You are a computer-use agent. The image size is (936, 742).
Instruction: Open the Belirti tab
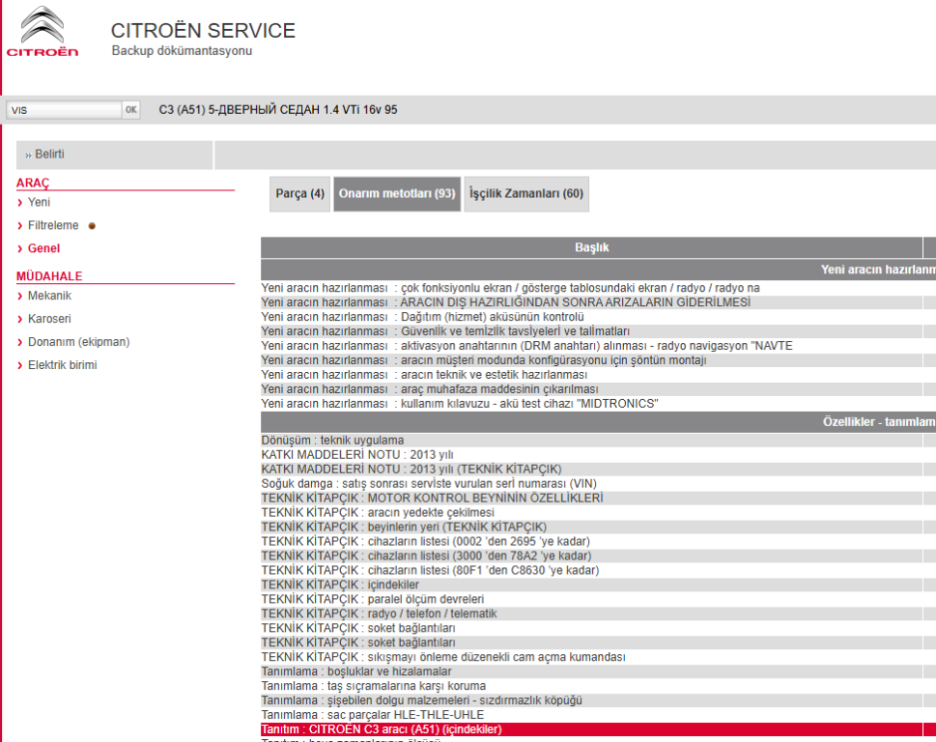coord(115,155)
